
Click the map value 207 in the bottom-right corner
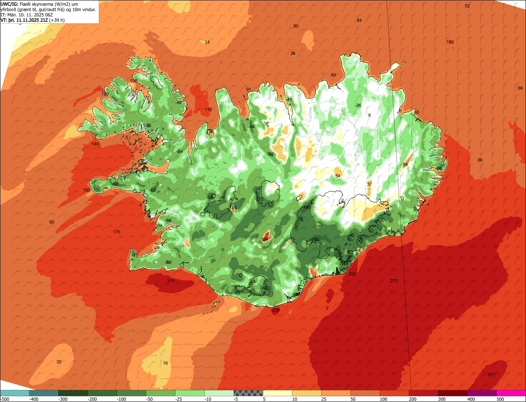click(491, 374)
